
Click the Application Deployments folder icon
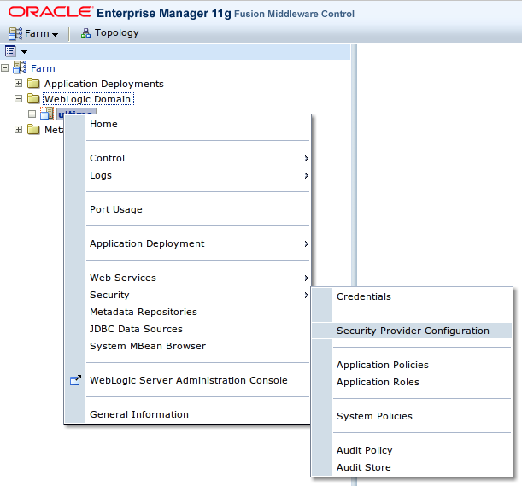point(33,84)
